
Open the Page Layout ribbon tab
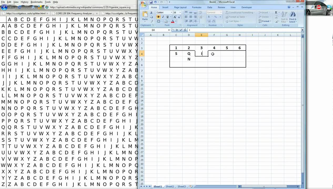pyautogui.click(x=180, y=7)
